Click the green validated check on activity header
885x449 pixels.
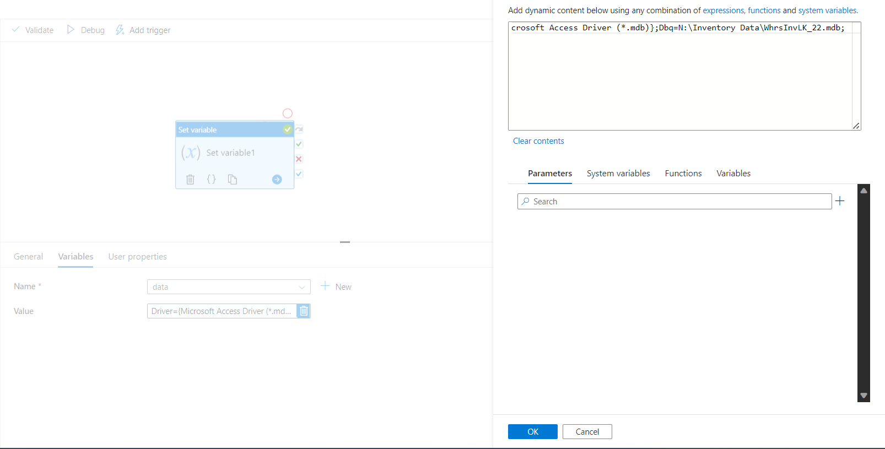(288, 129)
